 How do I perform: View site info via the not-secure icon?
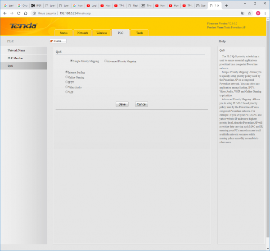pos(34,13)
